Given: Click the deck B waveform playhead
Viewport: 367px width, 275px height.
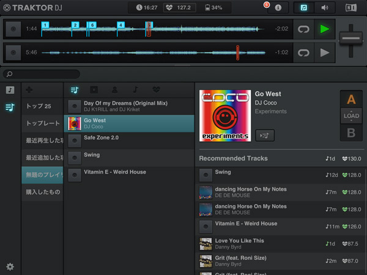Looking at the screenshot, I should (237, 53).
